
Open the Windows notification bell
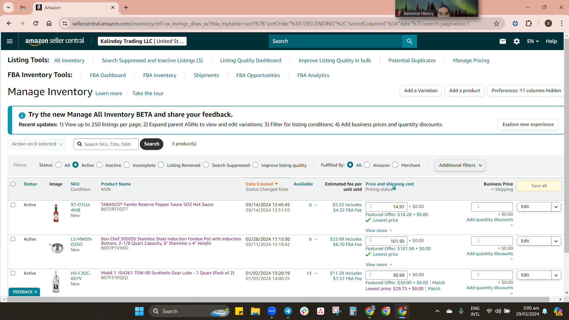545,311
